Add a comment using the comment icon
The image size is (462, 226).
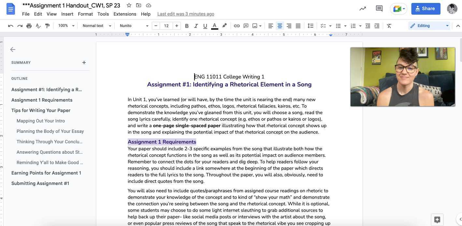pos(246,26)
